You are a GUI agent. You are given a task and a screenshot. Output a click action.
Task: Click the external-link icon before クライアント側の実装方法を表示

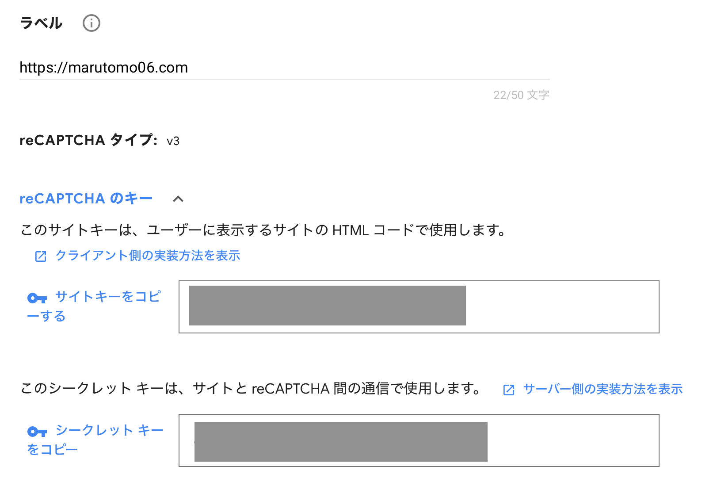[x=41, y=256]
